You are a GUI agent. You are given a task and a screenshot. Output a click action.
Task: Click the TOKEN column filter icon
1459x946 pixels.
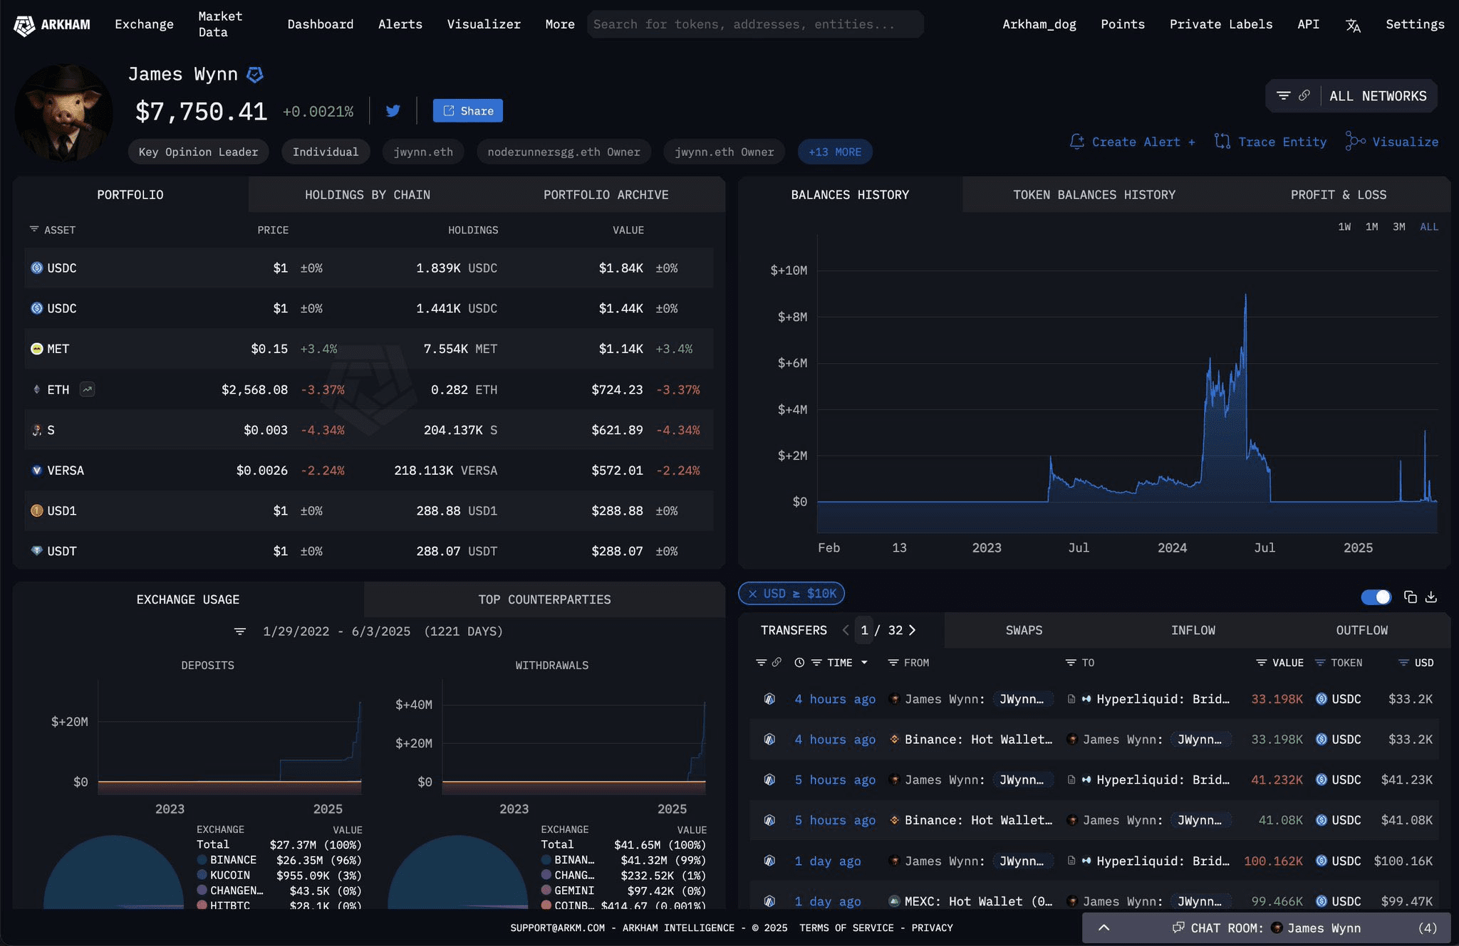1319,663
